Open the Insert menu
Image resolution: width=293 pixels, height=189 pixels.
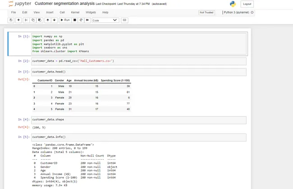coord(50,12)
